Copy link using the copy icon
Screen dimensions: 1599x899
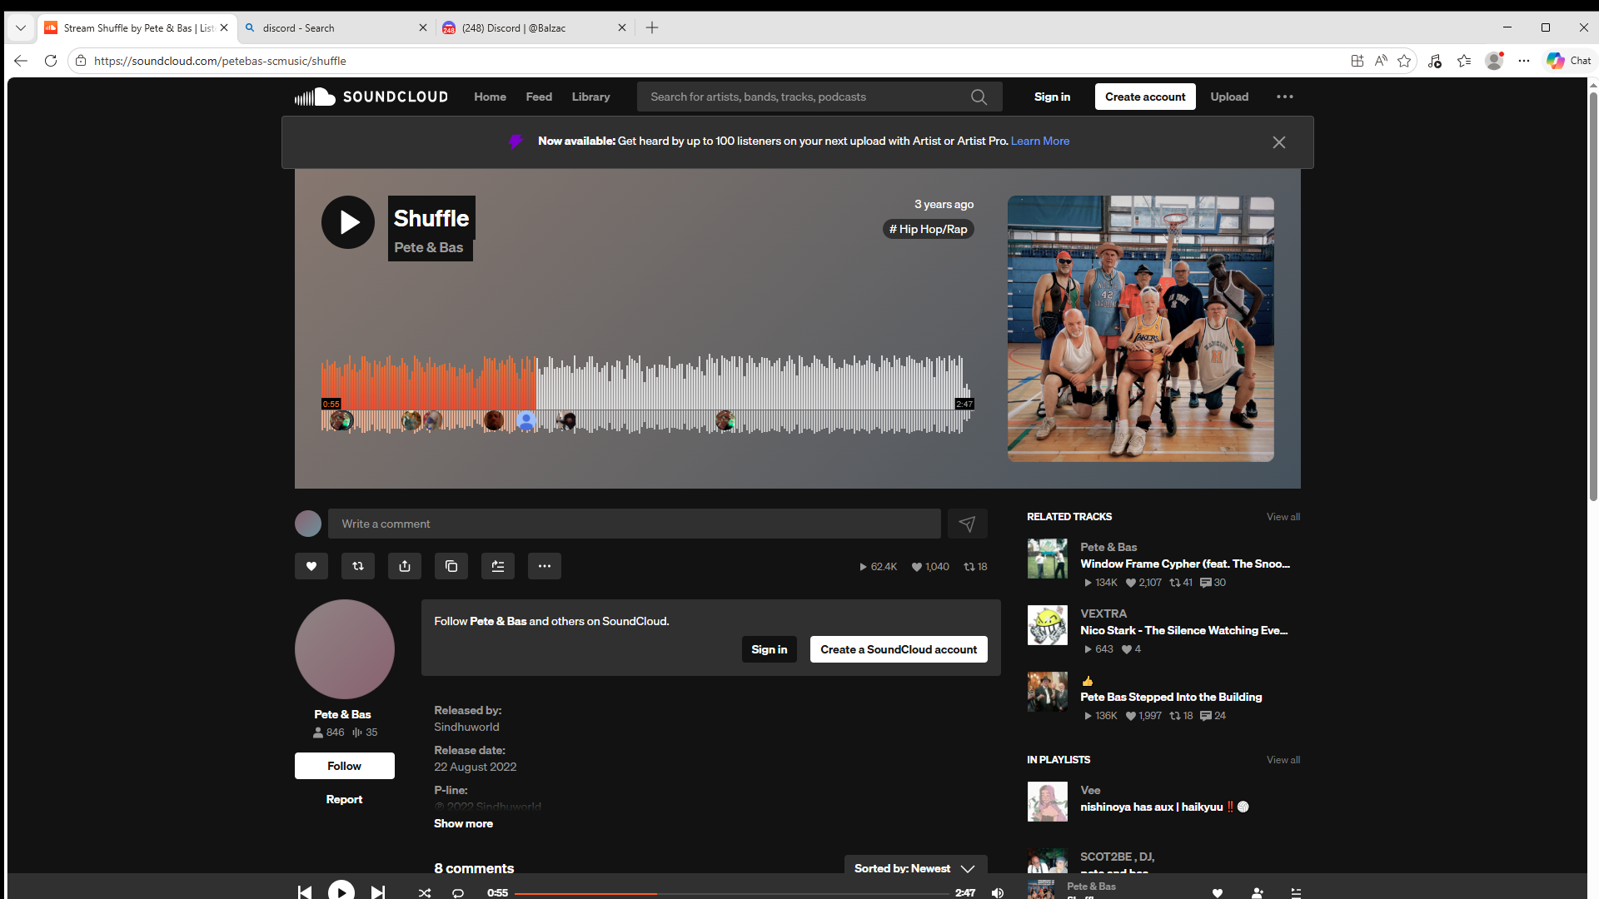click(451, 566)
